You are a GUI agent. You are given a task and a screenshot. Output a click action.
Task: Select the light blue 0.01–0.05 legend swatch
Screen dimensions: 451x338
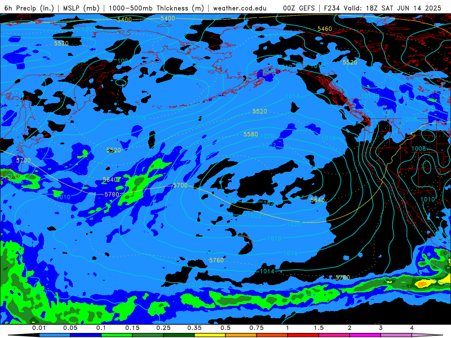(x=55, y=335)
